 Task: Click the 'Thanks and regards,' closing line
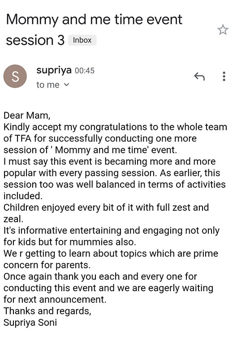coord(47,311)
